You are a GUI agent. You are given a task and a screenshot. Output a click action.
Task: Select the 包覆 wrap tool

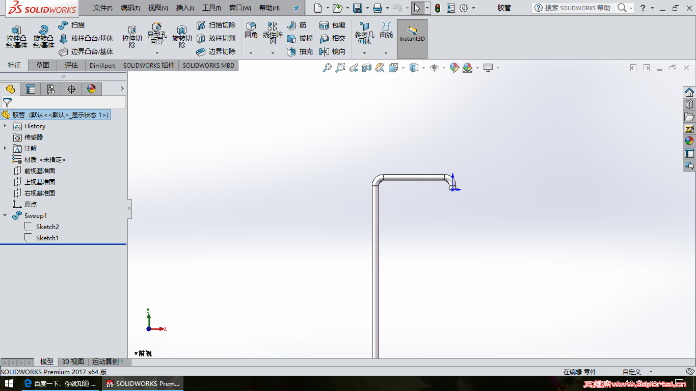coord(332,25)
